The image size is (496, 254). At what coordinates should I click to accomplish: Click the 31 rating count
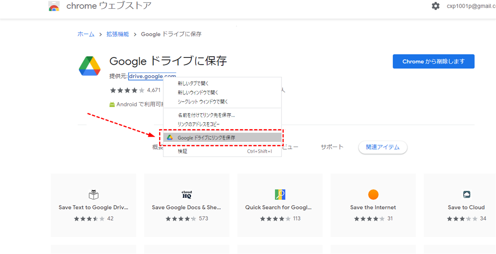tap(390, 218)
